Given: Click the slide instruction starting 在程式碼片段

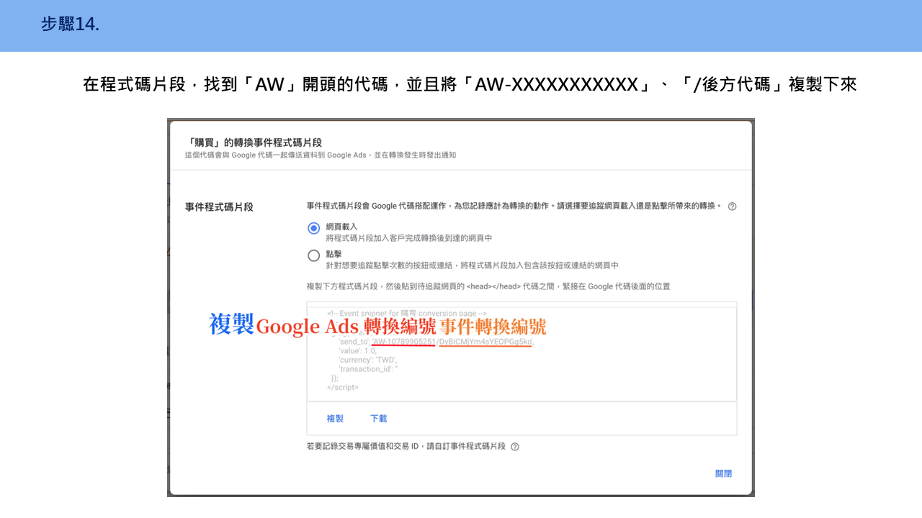Looking at the screenshot, I should [470, 85].
